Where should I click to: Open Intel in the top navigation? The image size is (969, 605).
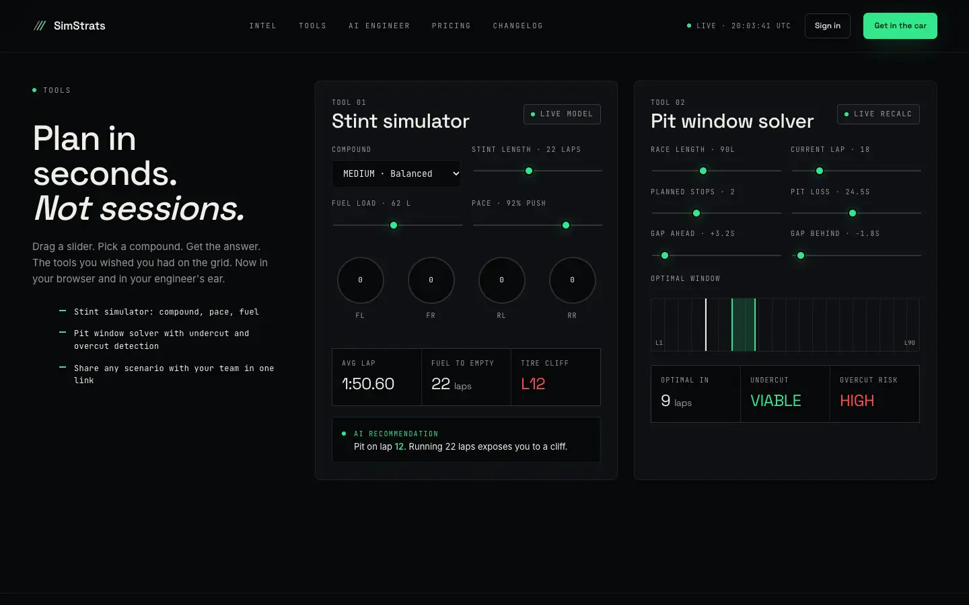pos(262,26)
